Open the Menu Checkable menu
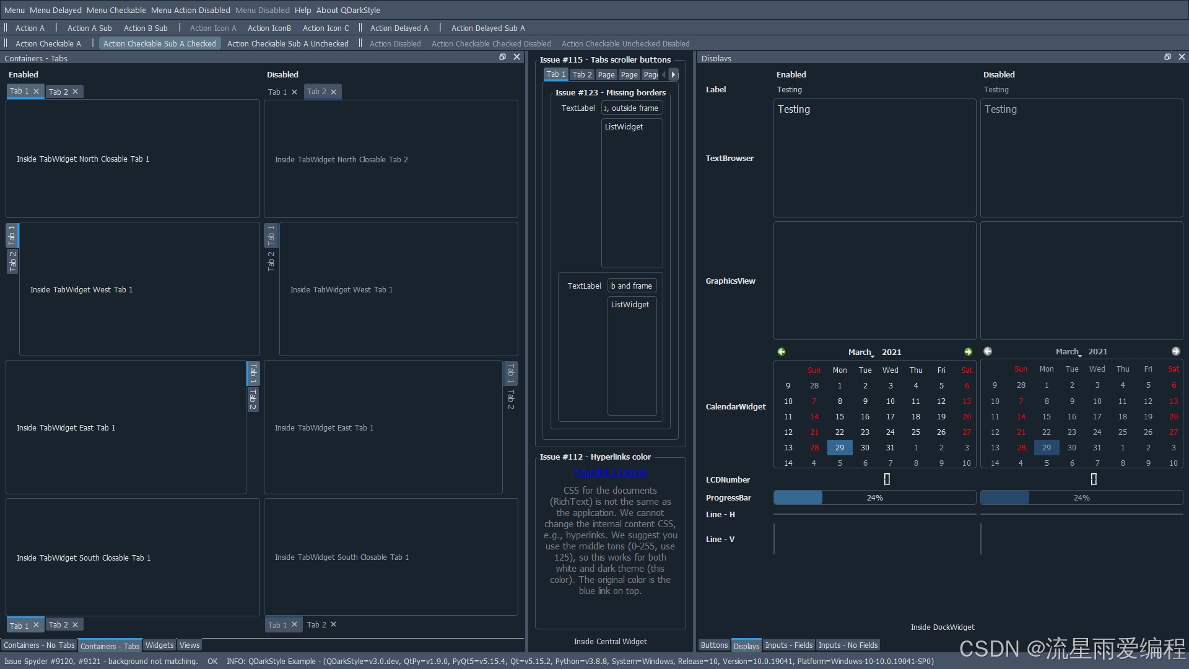 (x=116, y=10)
